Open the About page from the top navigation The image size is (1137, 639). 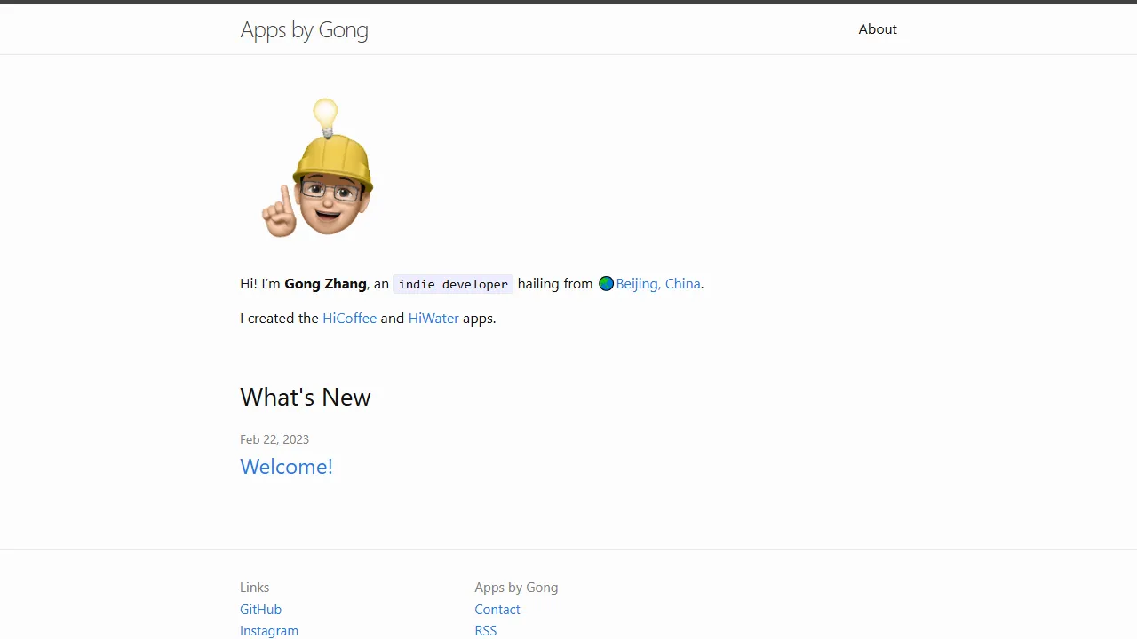878,28
